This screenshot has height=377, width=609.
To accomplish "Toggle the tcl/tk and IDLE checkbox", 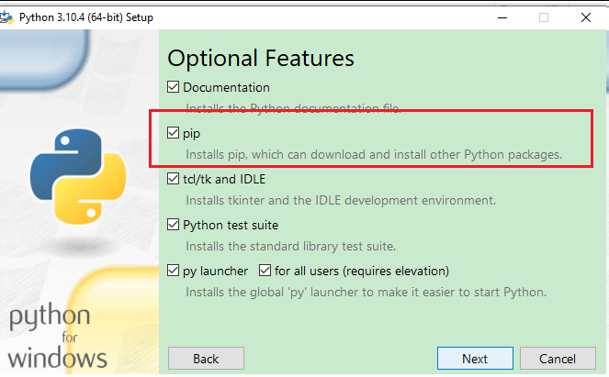I will click(173, 179).
